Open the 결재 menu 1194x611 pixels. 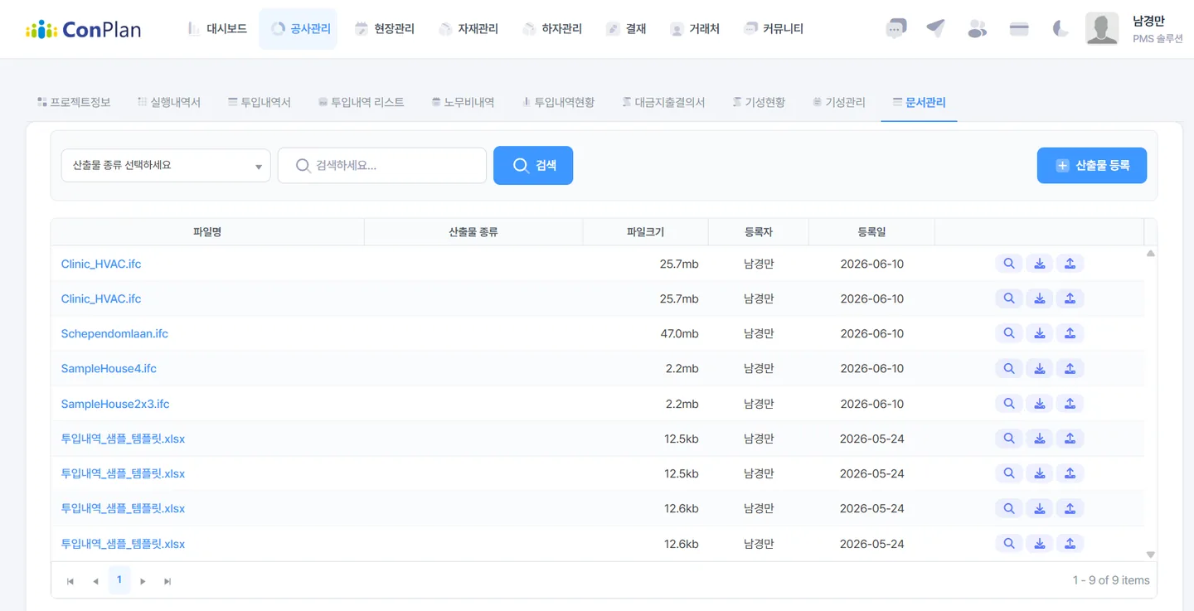(x=627, y=29)
